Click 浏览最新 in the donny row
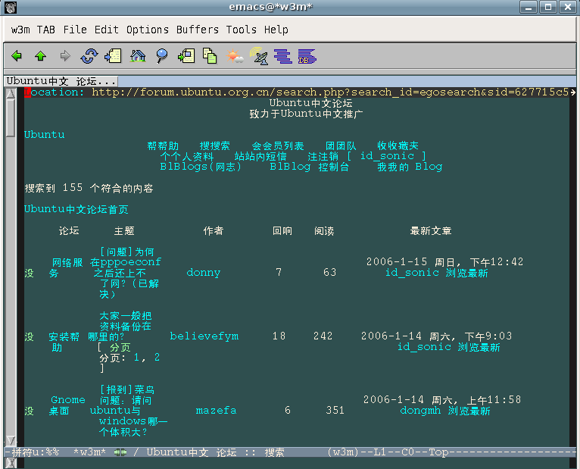The height and width of the screenshot is (469, 580). click(467, 273)
